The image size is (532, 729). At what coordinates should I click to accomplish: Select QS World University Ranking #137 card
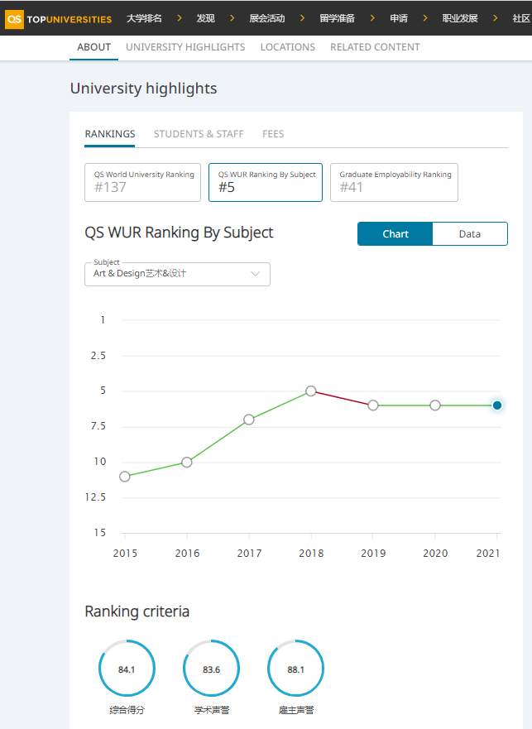point(143,182)
